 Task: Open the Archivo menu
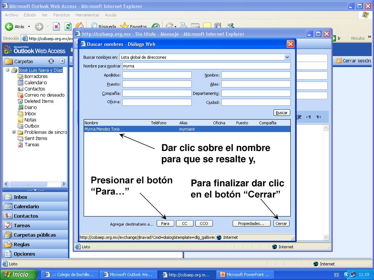tap(11, 15)
